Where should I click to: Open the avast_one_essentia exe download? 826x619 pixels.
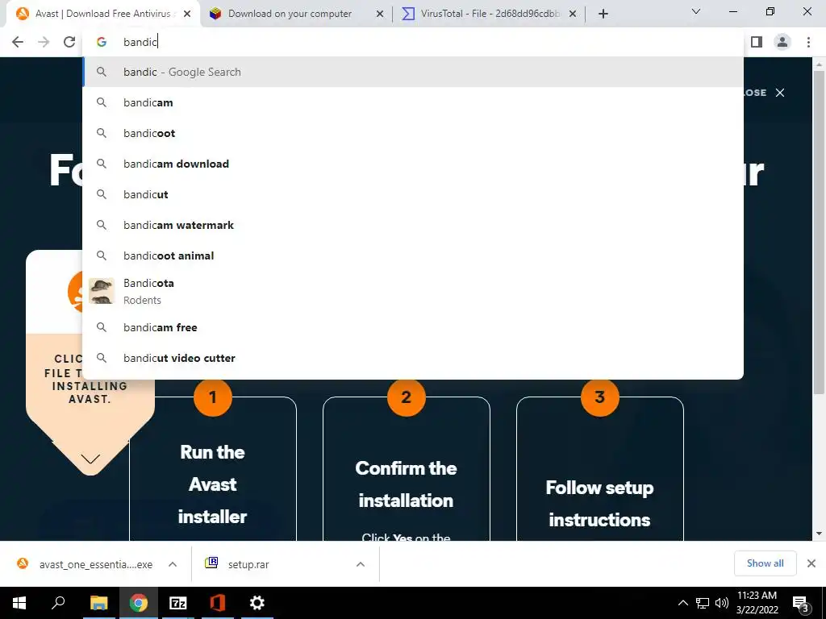(86, 564)
